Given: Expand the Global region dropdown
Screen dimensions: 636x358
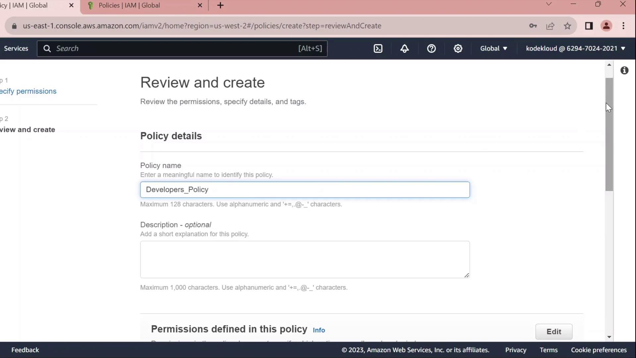Looking at the screenshot, I should [x=494, y=48].
